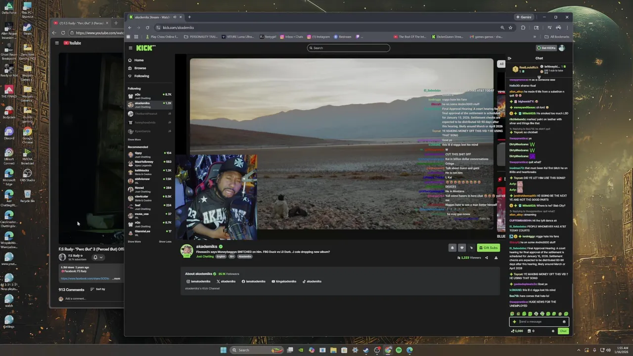Open Recycle Bin on desktop
This screenshot has width=633, height=356.
pyautogui.click(x=28, y=196)
